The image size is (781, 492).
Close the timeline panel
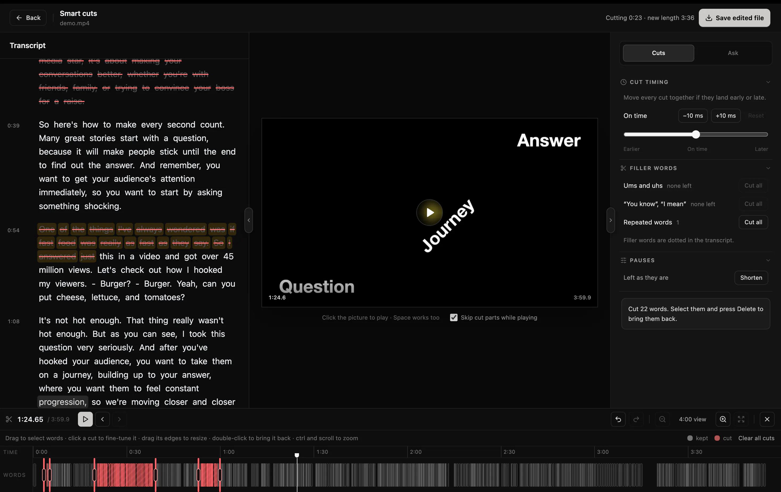[767, 419]
